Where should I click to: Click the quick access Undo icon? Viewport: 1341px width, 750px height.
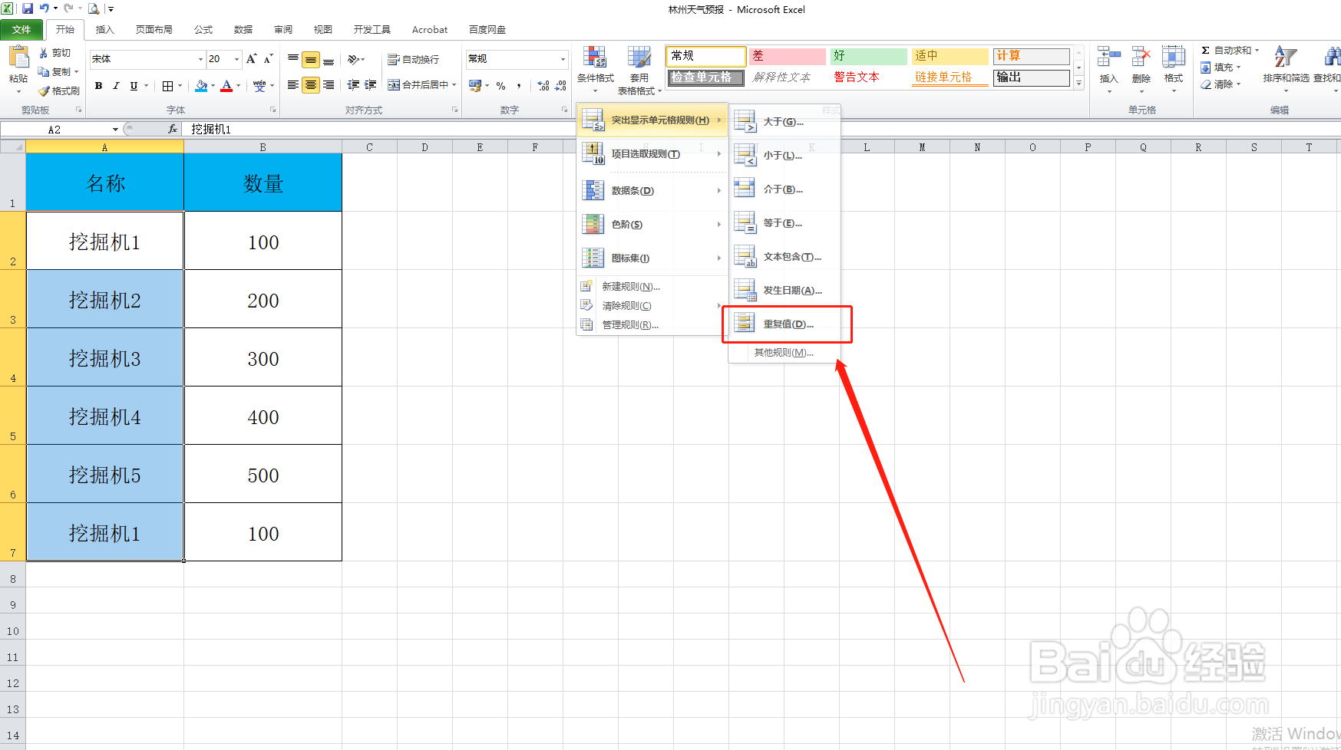tap(45, 9)
